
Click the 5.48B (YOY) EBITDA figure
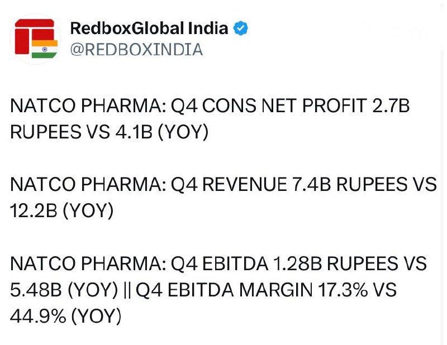64,290
